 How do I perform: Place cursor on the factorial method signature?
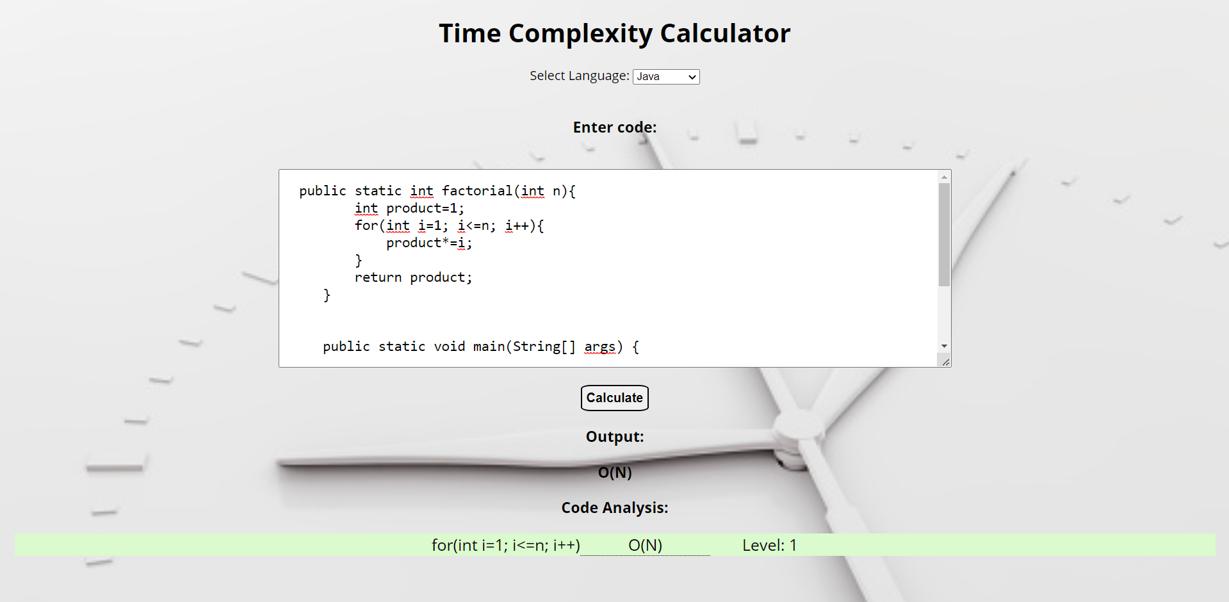tap(437, 191)
